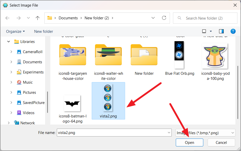Click the Back navigation arrow

tap(7, 18)
